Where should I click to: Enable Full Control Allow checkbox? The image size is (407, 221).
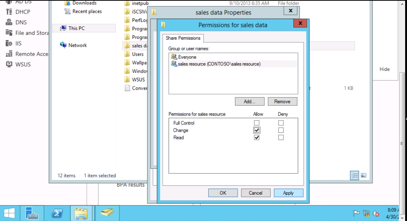[257, 123]
